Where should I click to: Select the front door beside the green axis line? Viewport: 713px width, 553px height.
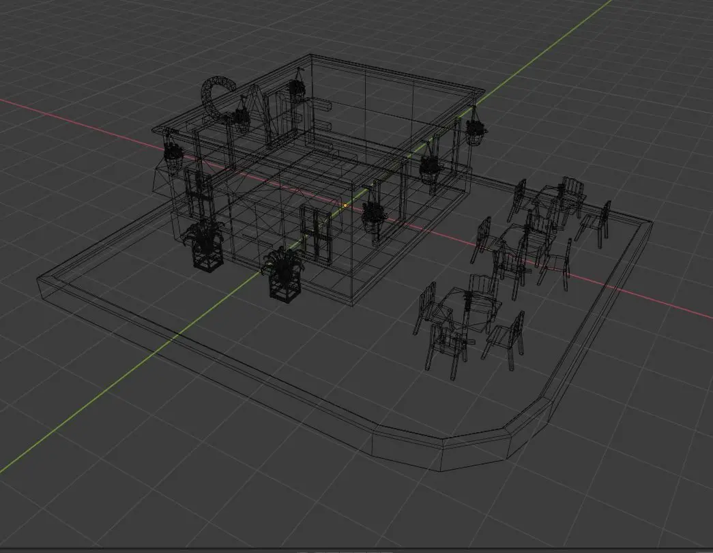coord(316,234)
